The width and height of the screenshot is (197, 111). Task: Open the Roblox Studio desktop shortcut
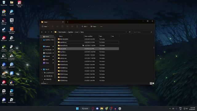[x=12, y=92]
